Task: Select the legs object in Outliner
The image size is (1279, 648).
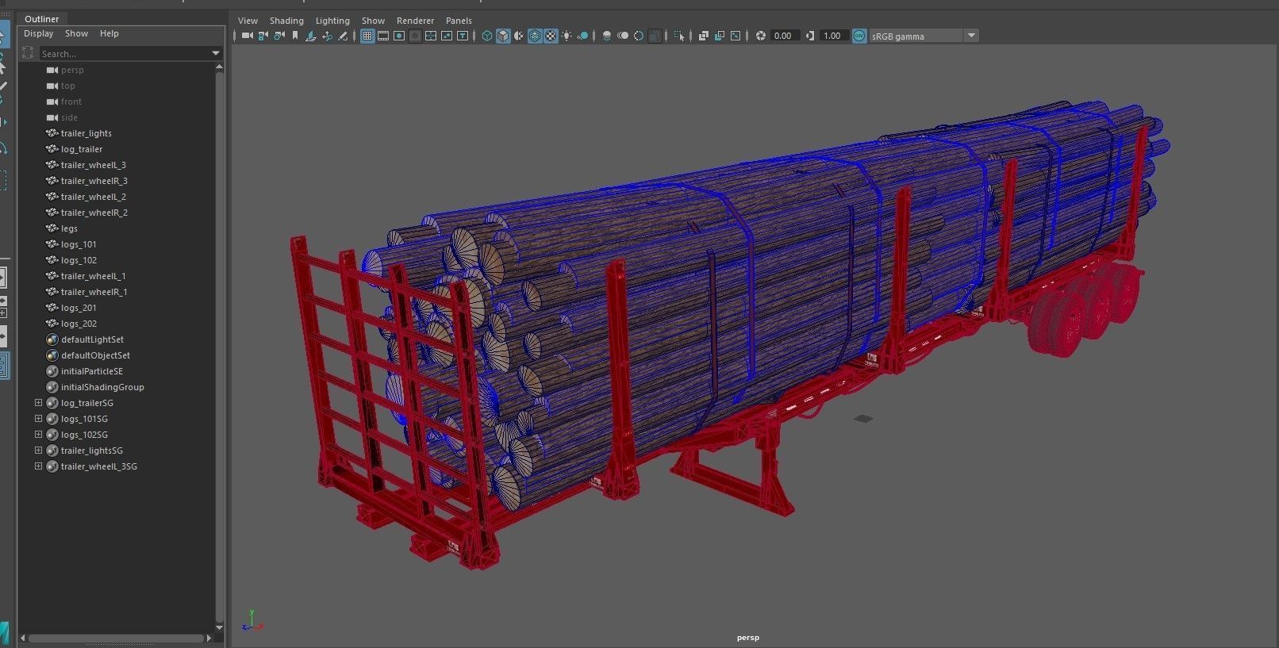Action: point(69,228)
